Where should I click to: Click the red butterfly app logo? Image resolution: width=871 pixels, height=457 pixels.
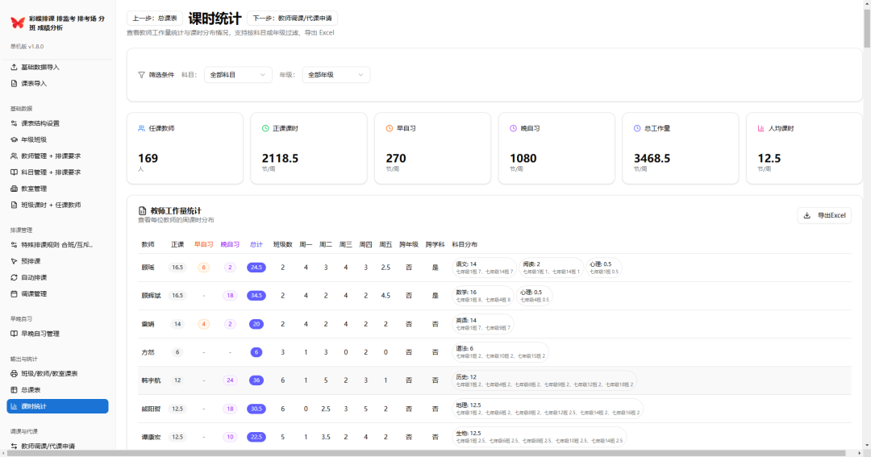18,23
